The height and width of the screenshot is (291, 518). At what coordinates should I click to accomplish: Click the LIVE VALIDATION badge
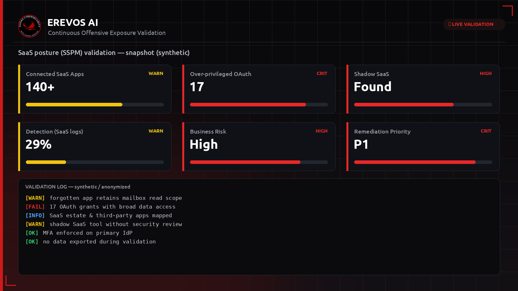474,24
